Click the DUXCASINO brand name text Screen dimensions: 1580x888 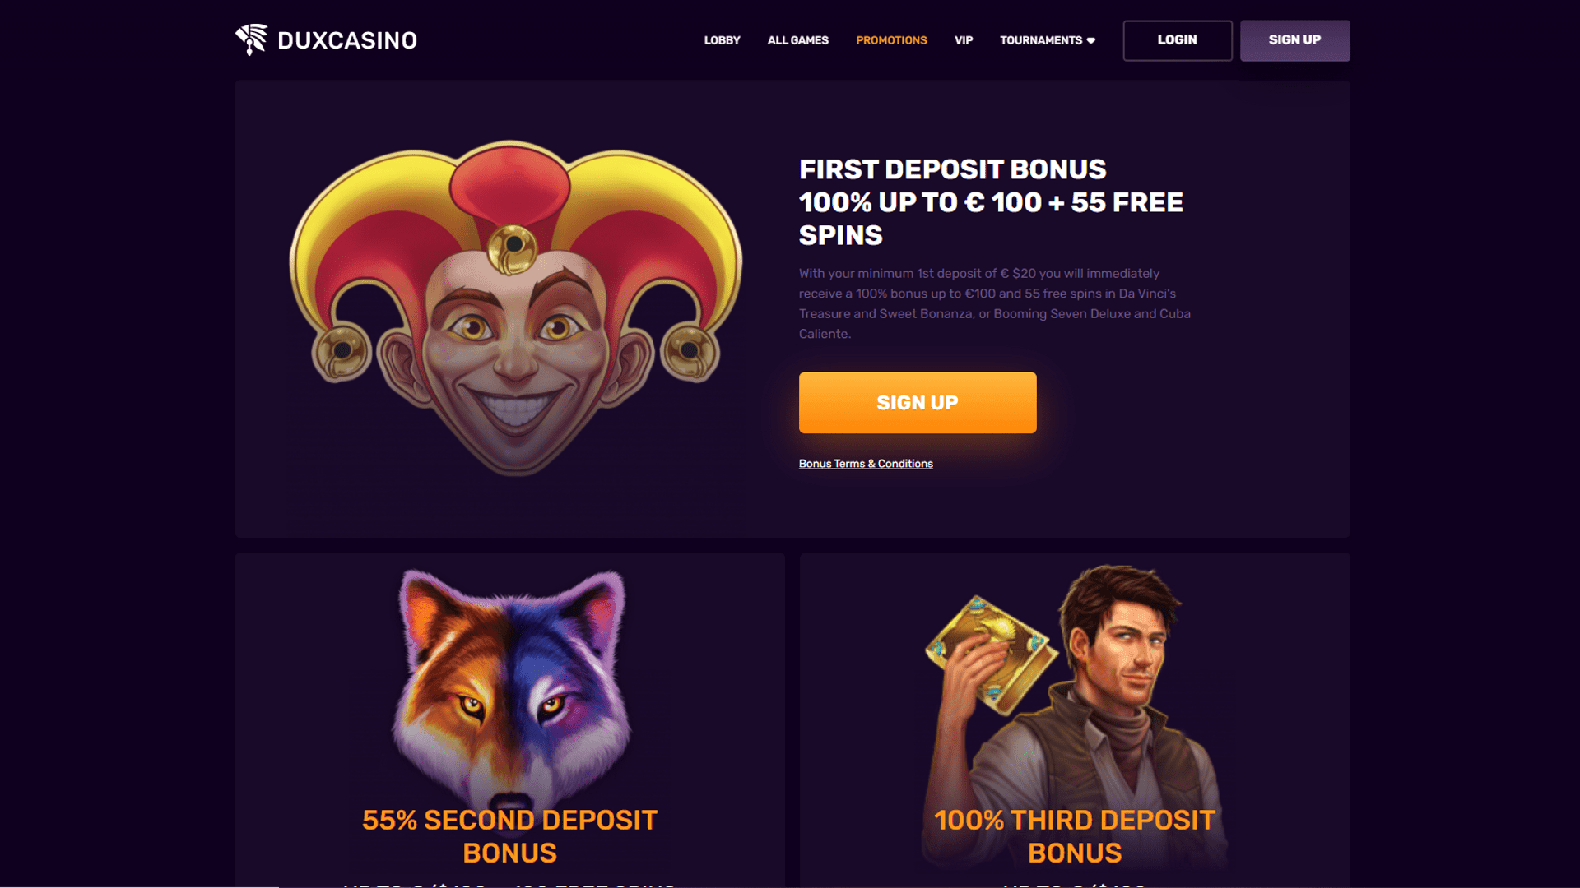[x=347, y=40]
